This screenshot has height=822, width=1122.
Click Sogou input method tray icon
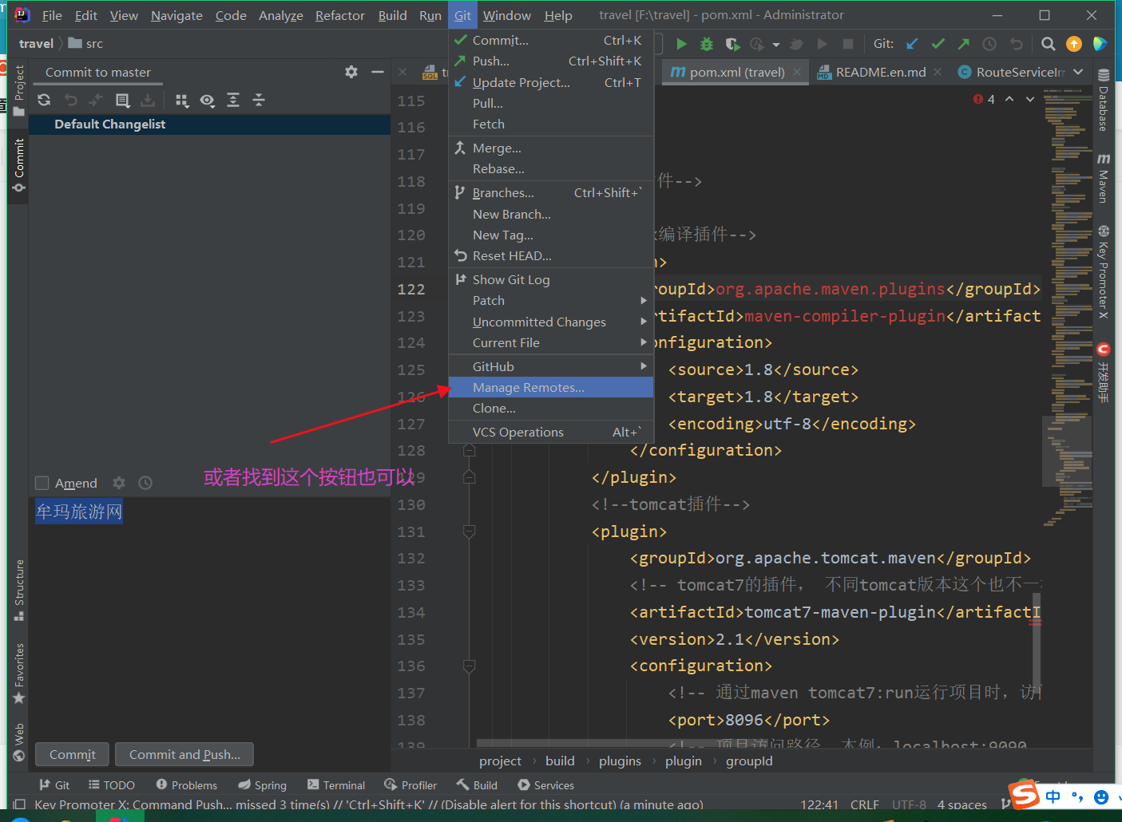(1024, 795)
